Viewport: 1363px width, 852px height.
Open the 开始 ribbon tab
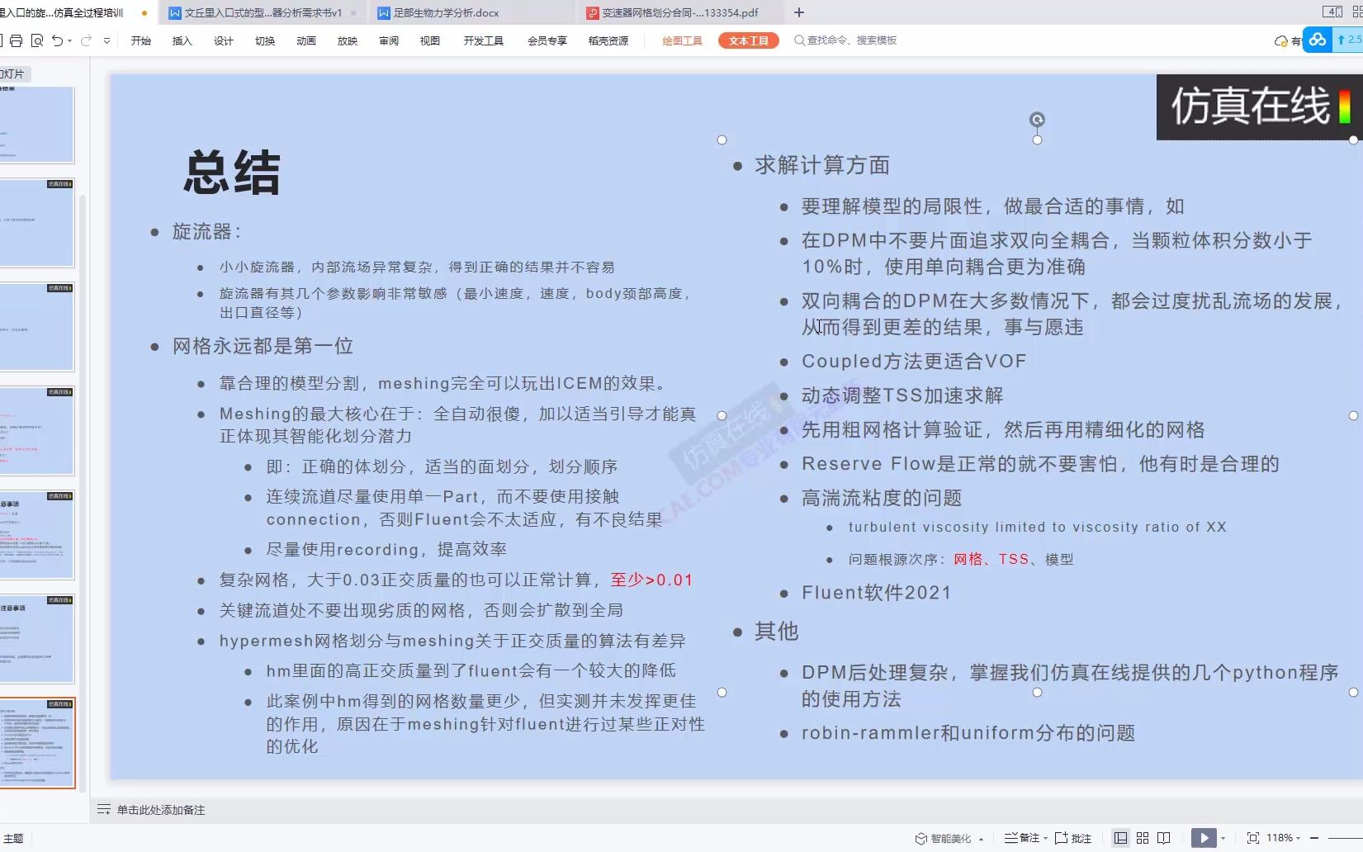[x=141, y=40]
